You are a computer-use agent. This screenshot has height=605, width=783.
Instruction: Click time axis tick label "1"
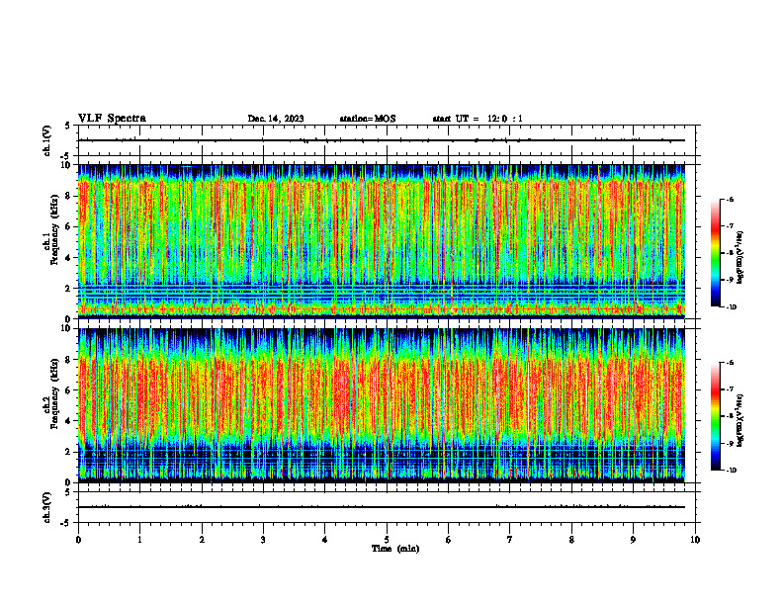point(139,540)
